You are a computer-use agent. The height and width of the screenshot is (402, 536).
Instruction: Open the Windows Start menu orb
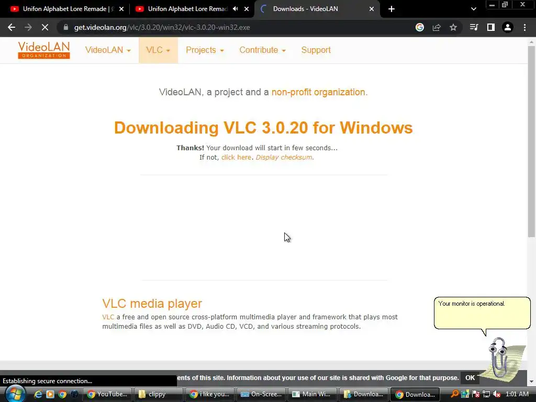coord(15,394)
